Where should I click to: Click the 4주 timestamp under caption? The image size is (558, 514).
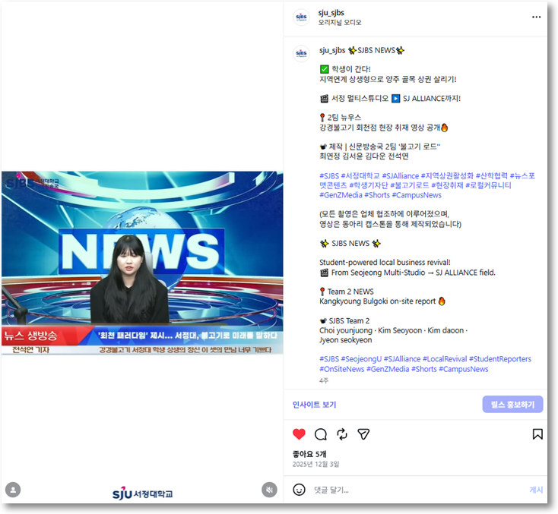tap(324, 380)
